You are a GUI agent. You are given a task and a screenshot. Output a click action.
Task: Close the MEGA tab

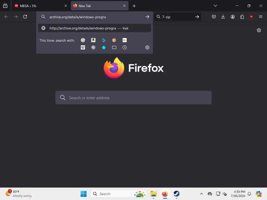[66, 6]
